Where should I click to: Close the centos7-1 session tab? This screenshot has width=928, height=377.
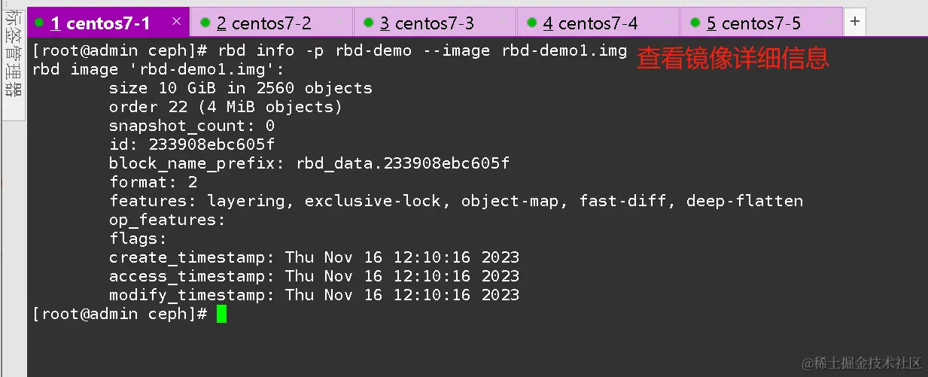(x=177, y=22)
